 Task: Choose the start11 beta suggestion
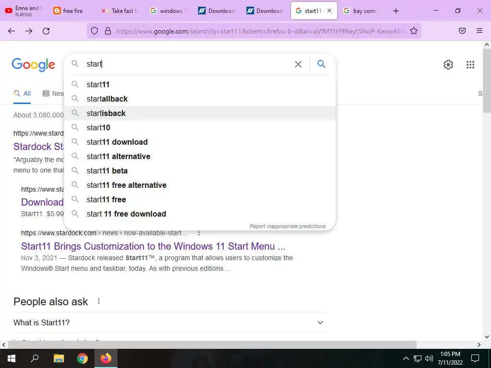coord(199,171)
